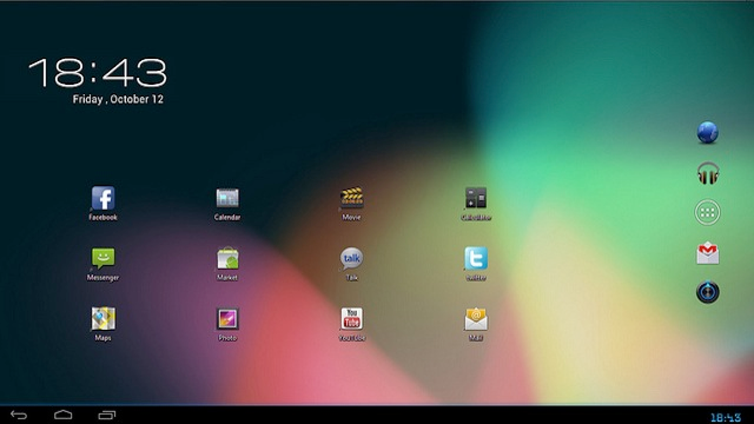Click the 18:43 clock widget
Screen dimensions: 754x424
[98, 73]
